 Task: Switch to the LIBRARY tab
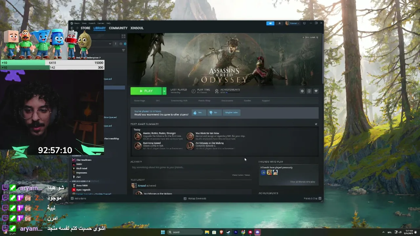pyautogui.click(x=99, y=28)
